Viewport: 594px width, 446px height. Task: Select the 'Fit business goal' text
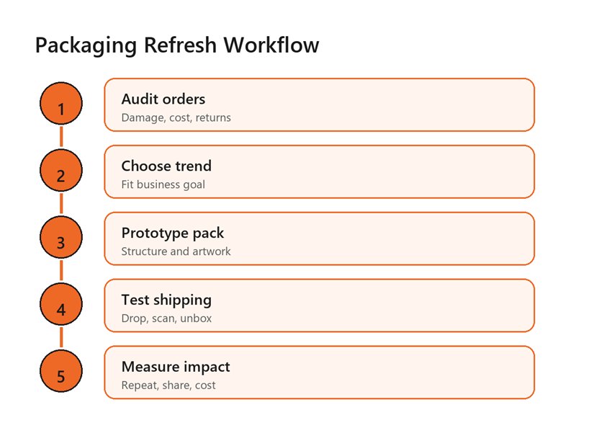(163, 184)
